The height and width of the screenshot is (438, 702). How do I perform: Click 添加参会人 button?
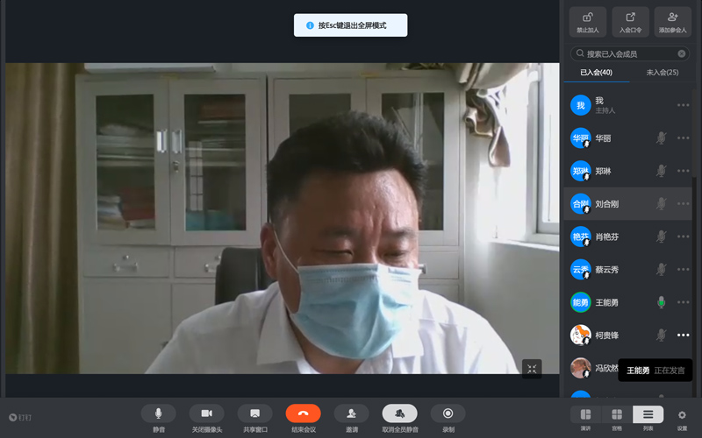pyautogui.click(x=673, y=22)
